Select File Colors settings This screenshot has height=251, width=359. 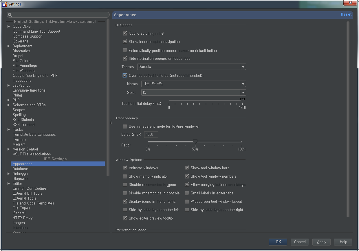click(x=21, y=61)
